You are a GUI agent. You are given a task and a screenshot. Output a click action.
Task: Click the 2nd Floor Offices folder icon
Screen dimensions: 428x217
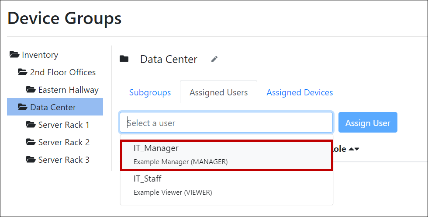tap(23, 73)
